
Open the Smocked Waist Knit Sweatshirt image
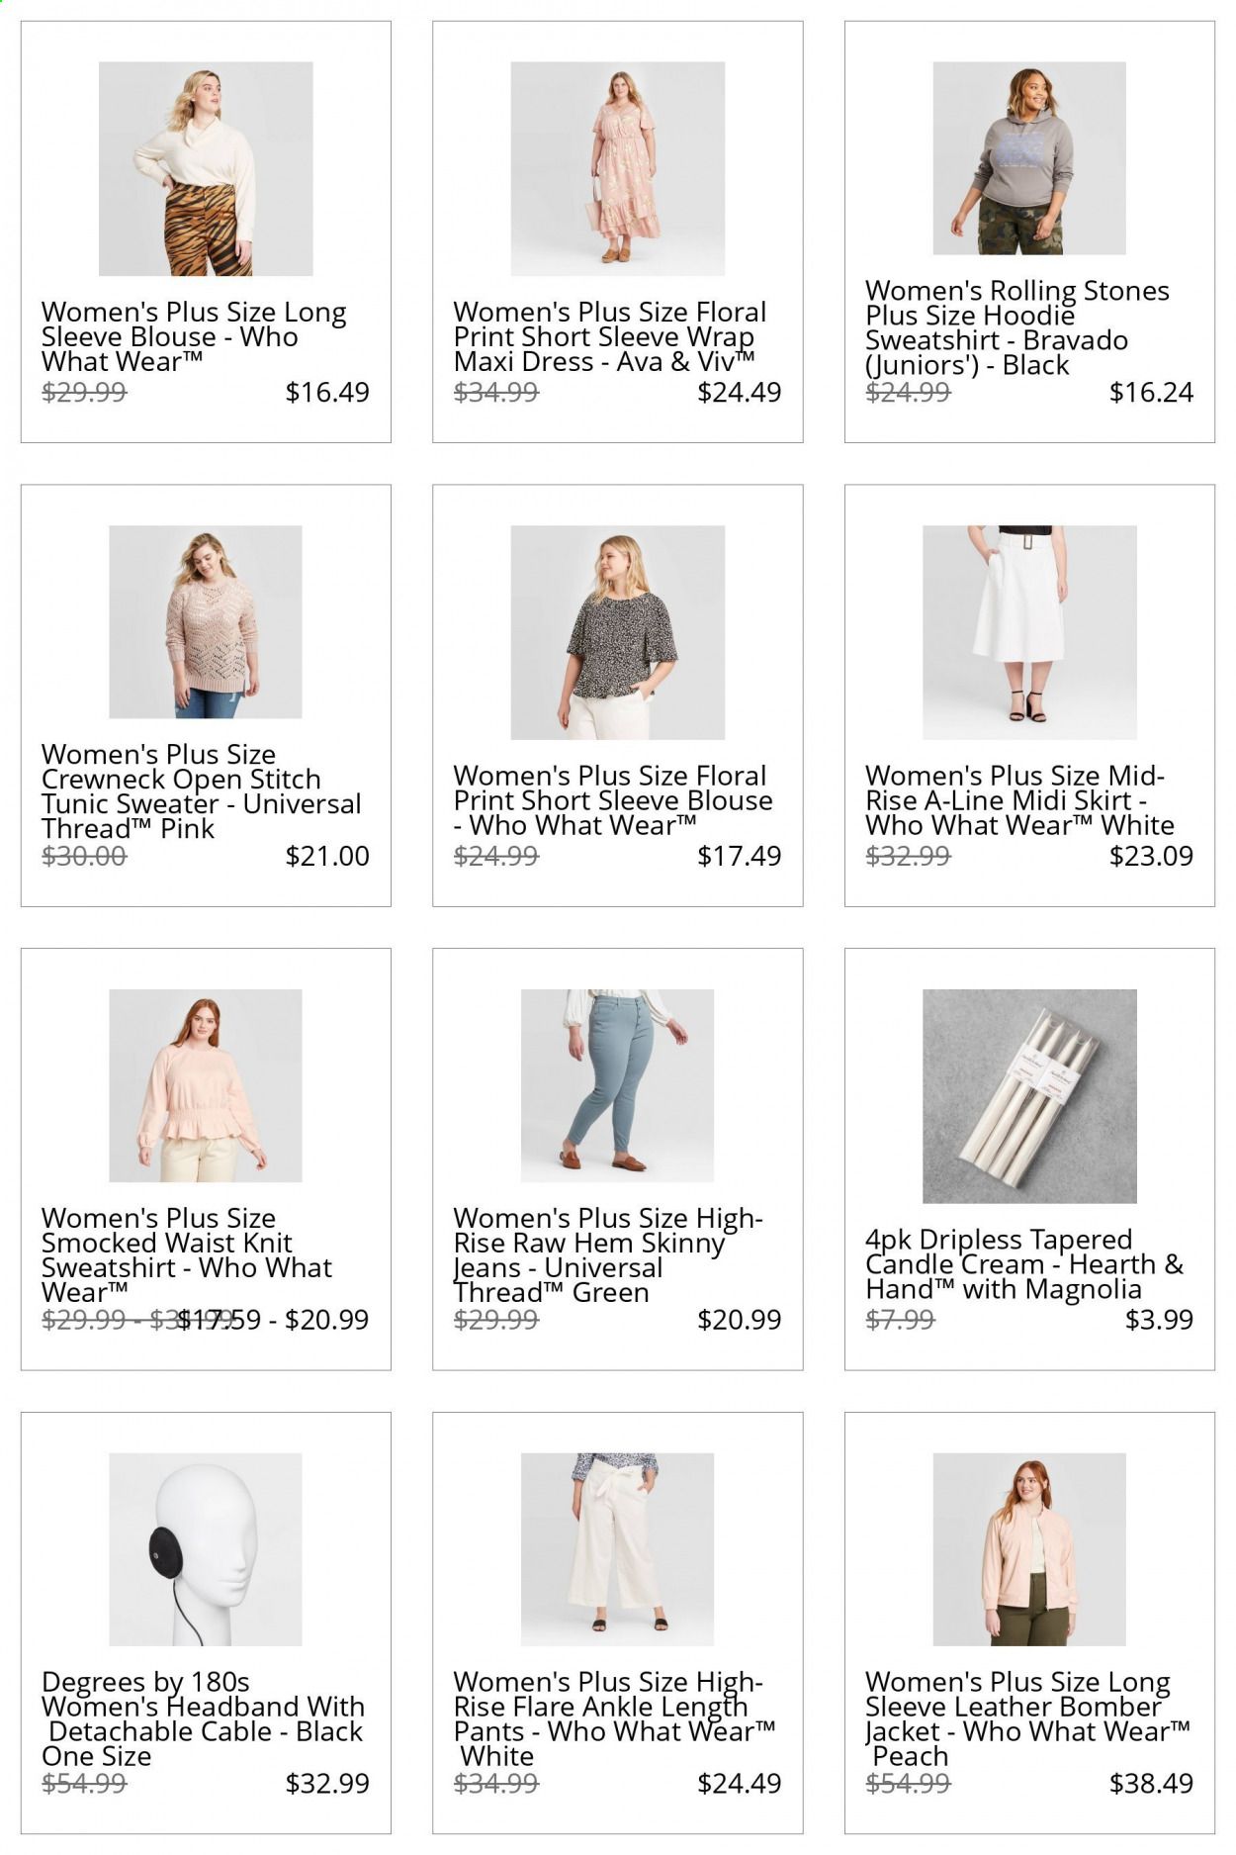(x=206, y=1085)
